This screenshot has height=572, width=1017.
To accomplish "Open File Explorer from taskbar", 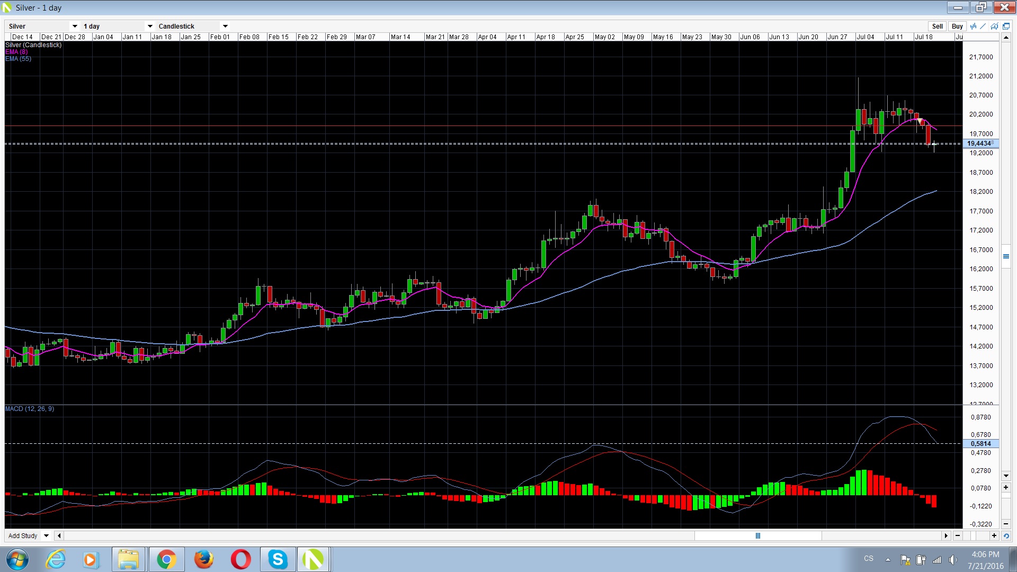I will tap(129, 559).
